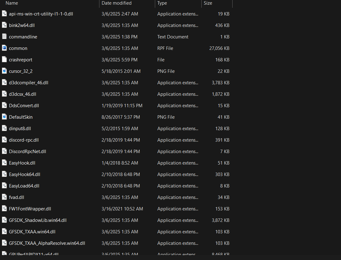This screenshot has height=260, width=341.
Task: Select the EasyHook64.dll file icon
Action: pos(4,174)
